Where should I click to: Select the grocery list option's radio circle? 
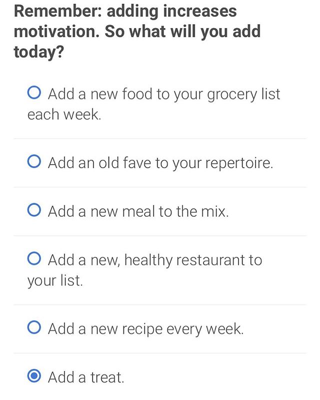[x=34, y=92]
